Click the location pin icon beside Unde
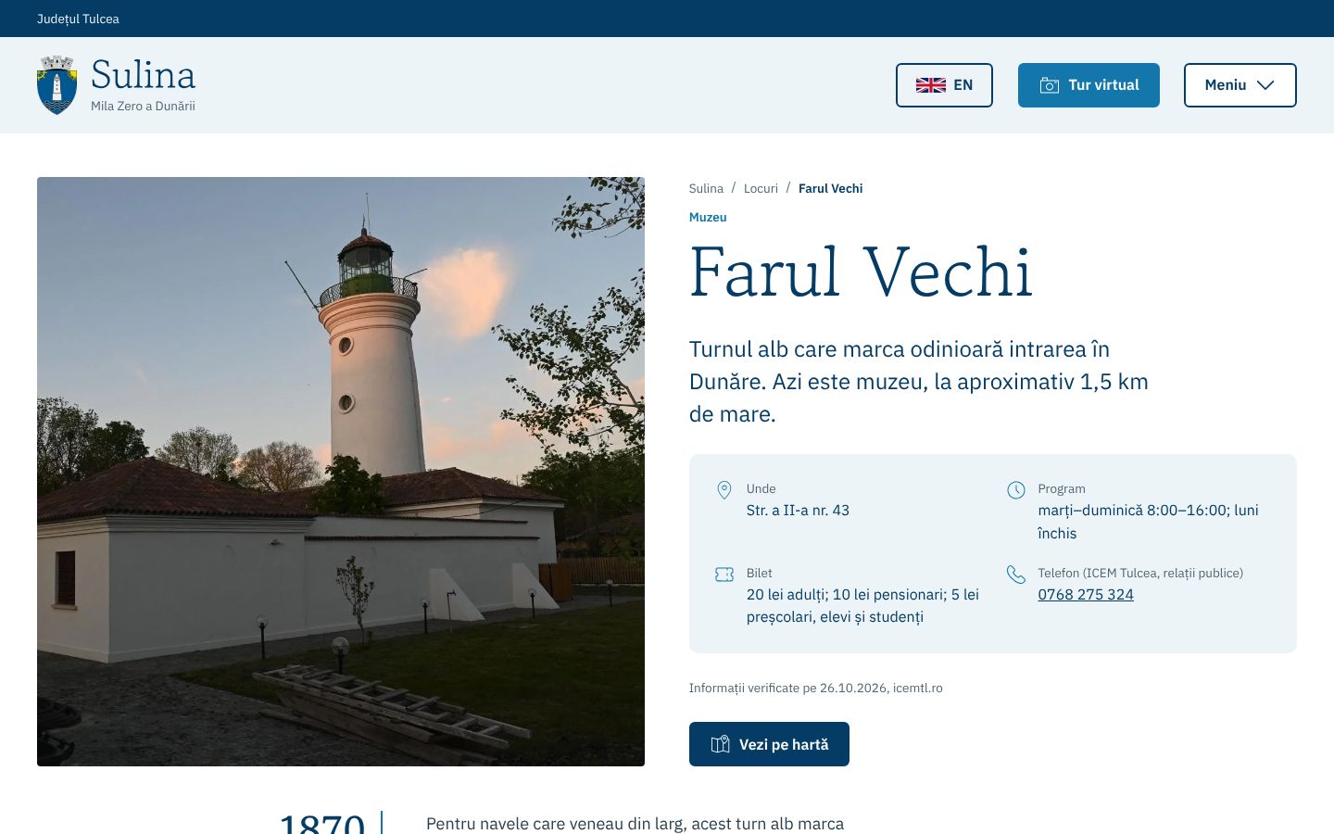The image size is (1334, 834). 724,490
